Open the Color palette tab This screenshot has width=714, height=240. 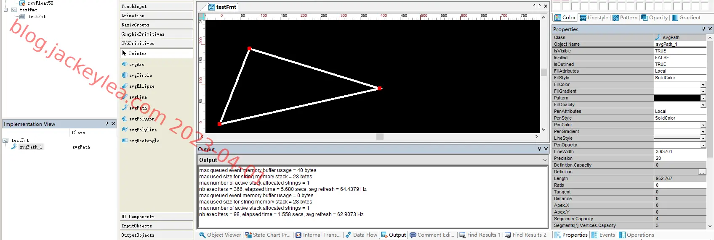(x=565, y=18)
